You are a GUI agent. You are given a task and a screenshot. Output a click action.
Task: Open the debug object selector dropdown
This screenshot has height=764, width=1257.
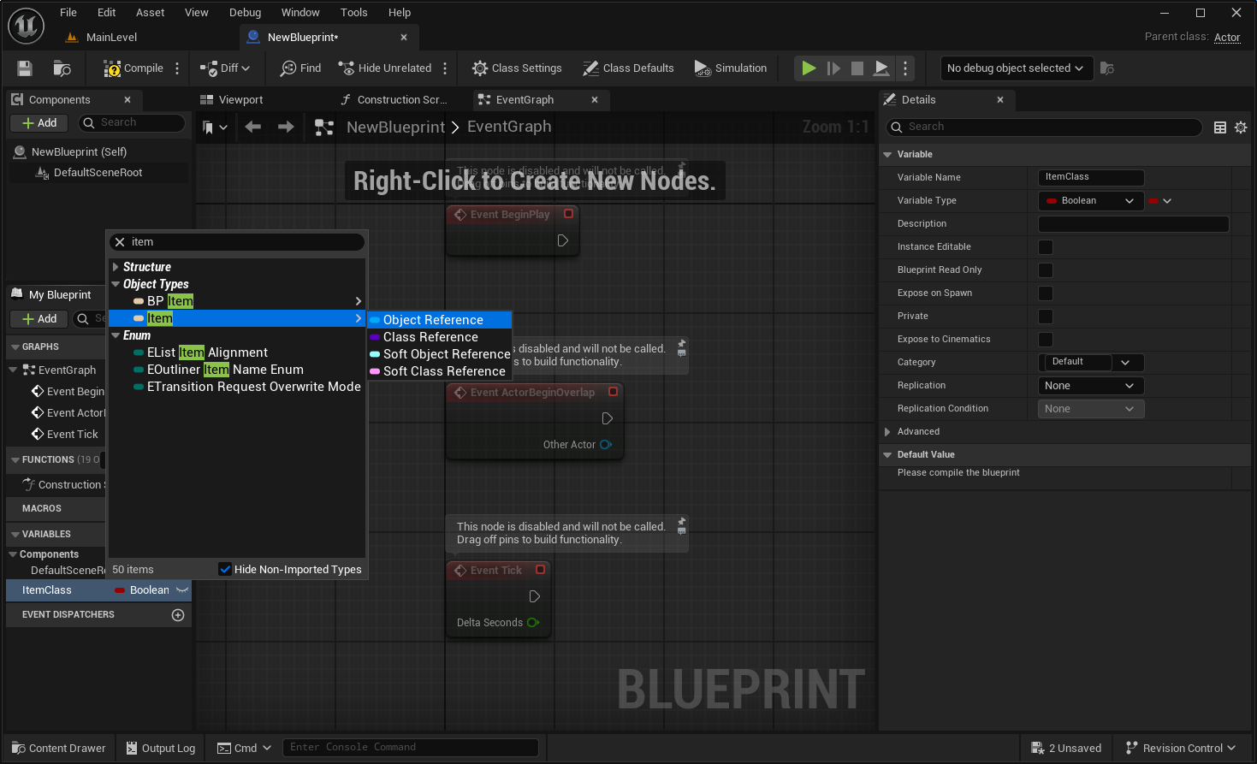[1016, 68]
